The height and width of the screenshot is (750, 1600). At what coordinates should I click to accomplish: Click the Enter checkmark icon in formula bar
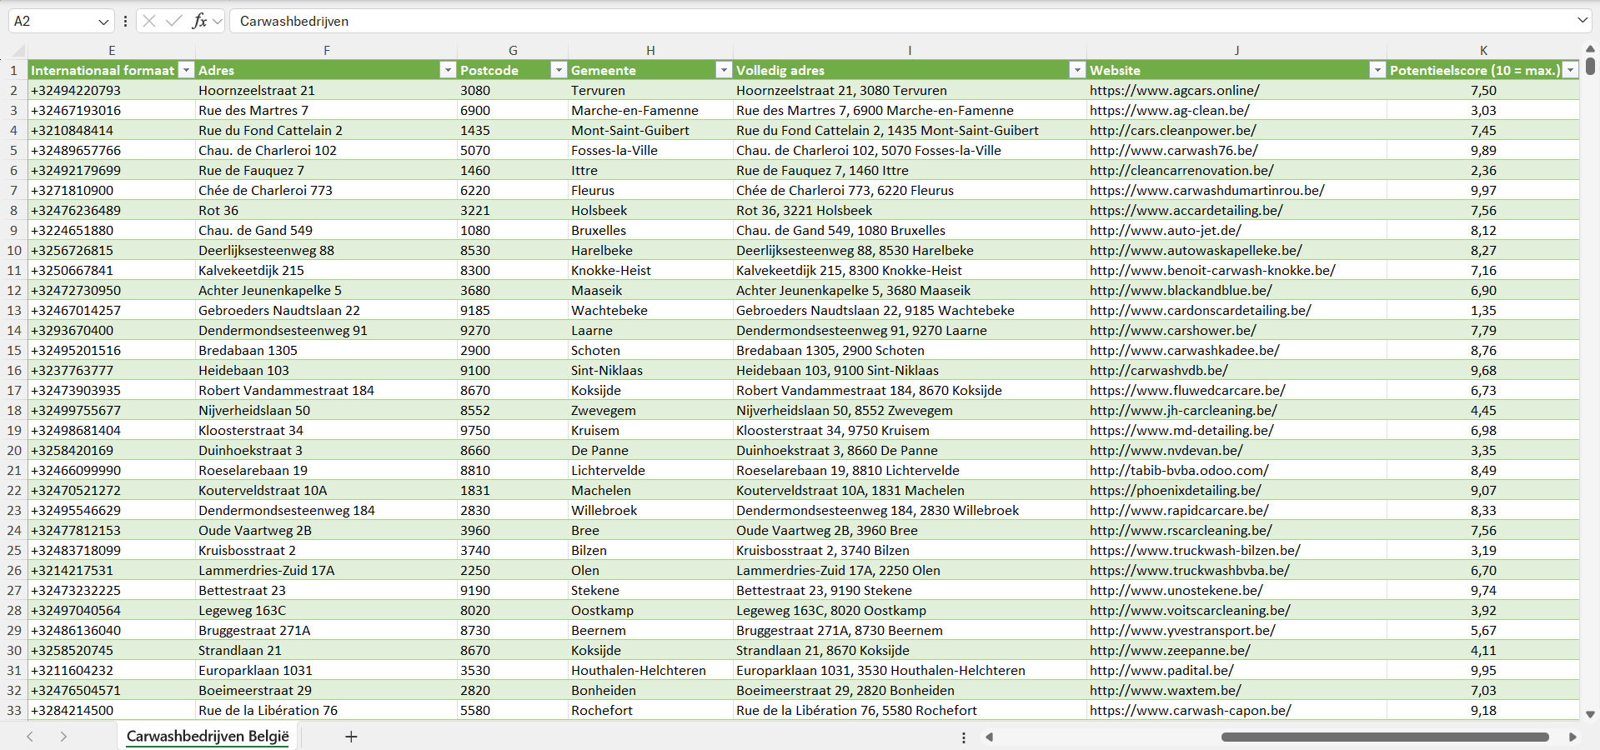pyautogui.click(x=174, y=21)
